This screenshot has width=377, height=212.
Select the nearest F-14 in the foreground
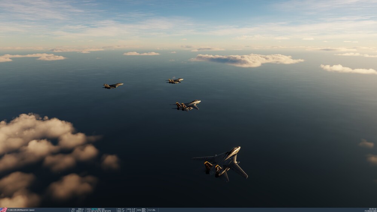point(221,164)
